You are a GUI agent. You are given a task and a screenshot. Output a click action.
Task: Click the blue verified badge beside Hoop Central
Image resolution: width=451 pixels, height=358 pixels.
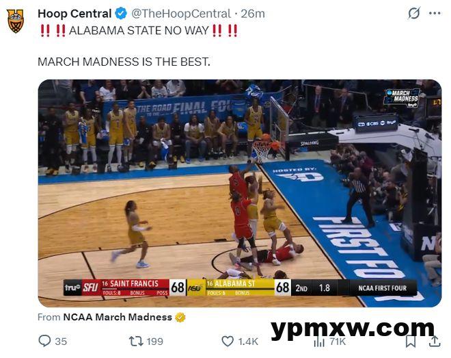tap(121, 14)
